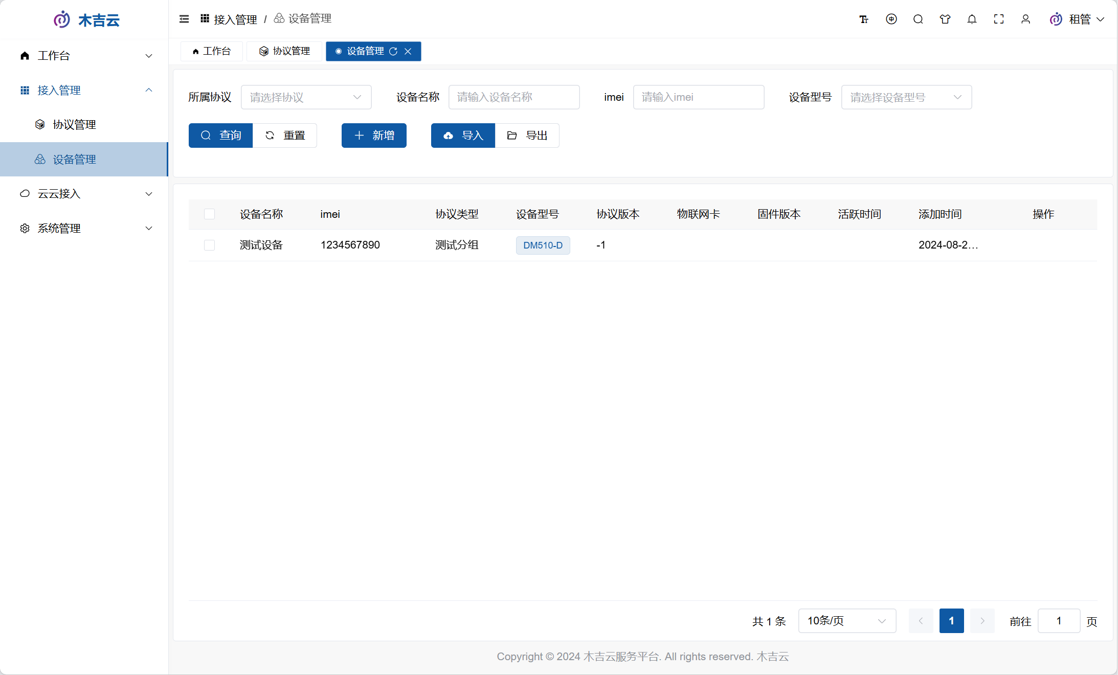The width and height of the screenshot is (1118, 675).
Task: Check the 测试设备 row checkbox
Action: pyautogui.click(x=209, y=245)
